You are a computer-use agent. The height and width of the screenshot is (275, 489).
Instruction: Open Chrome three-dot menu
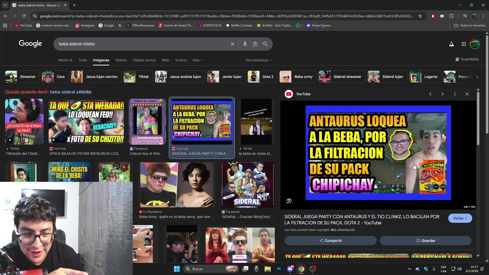pos(484,16)
